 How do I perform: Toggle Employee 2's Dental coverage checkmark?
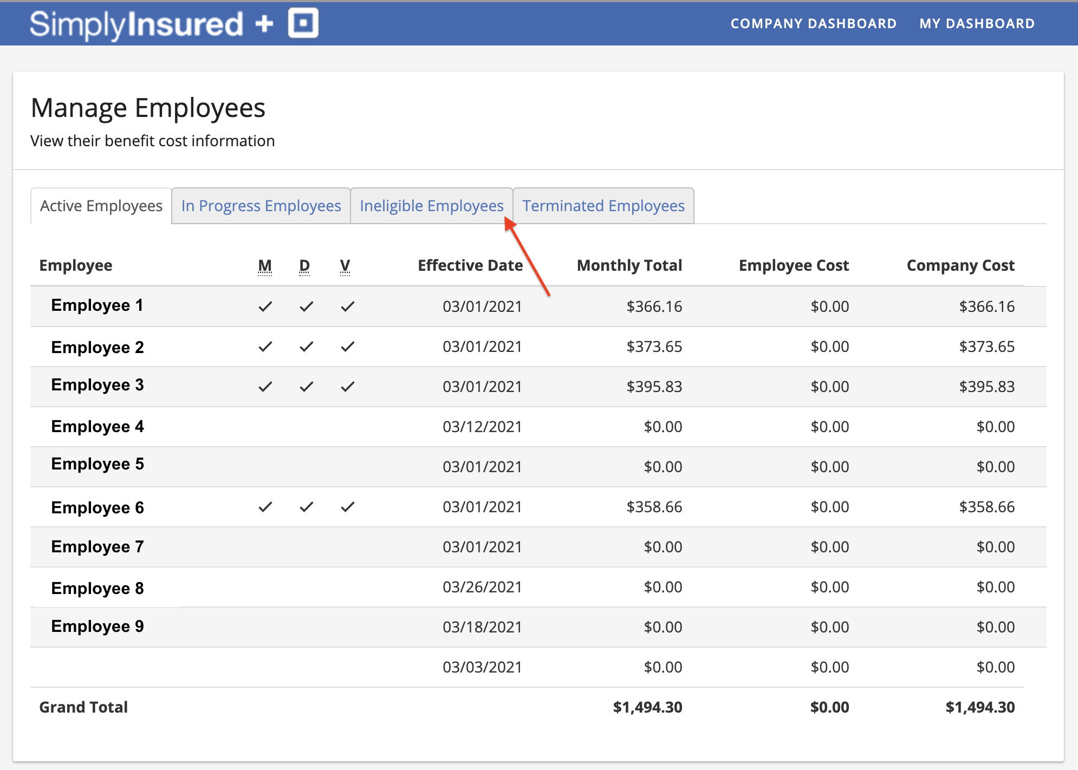point(306,347)
